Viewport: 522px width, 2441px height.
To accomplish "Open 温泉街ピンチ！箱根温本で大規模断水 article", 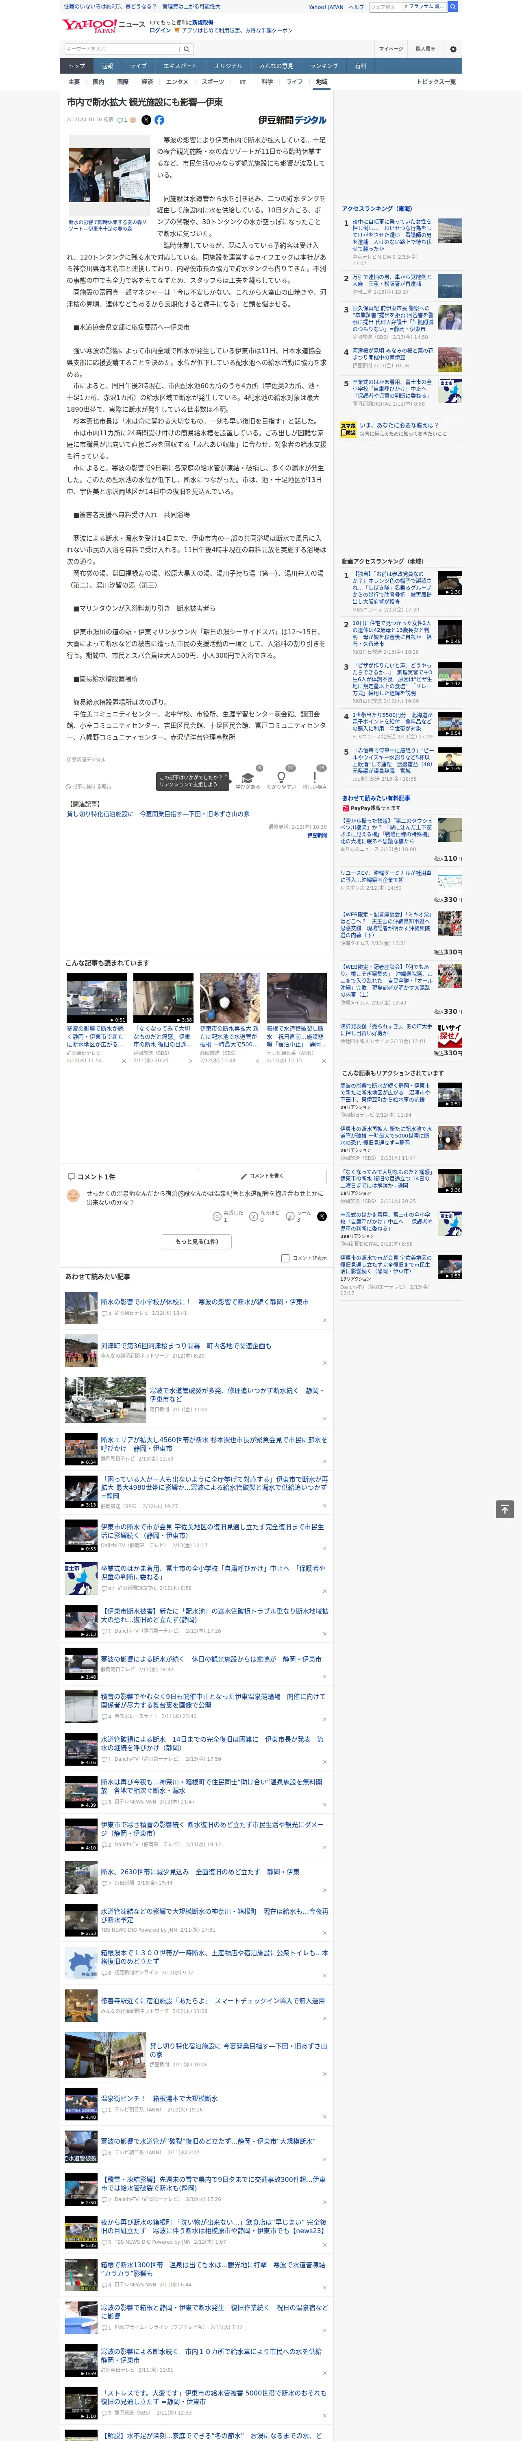I will (x=159, y=2098).
